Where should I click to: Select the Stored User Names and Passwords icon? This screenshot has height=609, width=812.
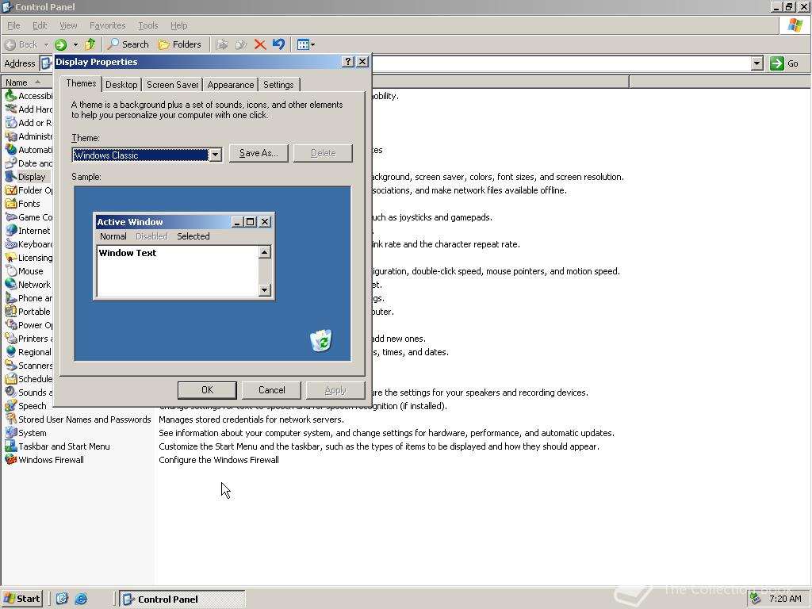pyautogui.click(x=10, y=419)
